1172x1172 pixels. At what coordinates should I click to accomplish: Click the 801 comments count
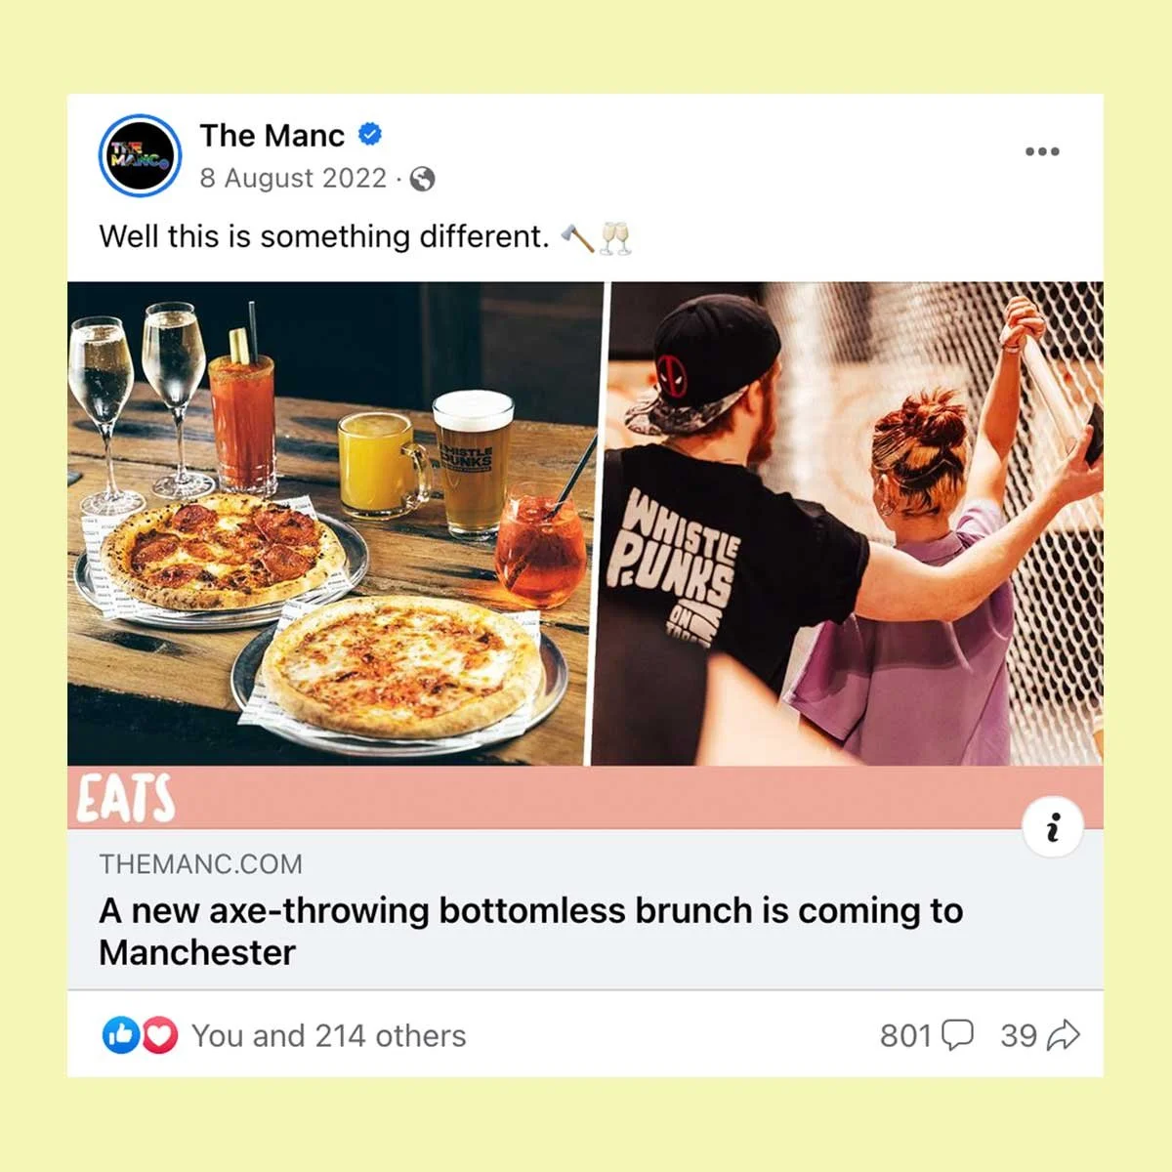point(905,1035)
